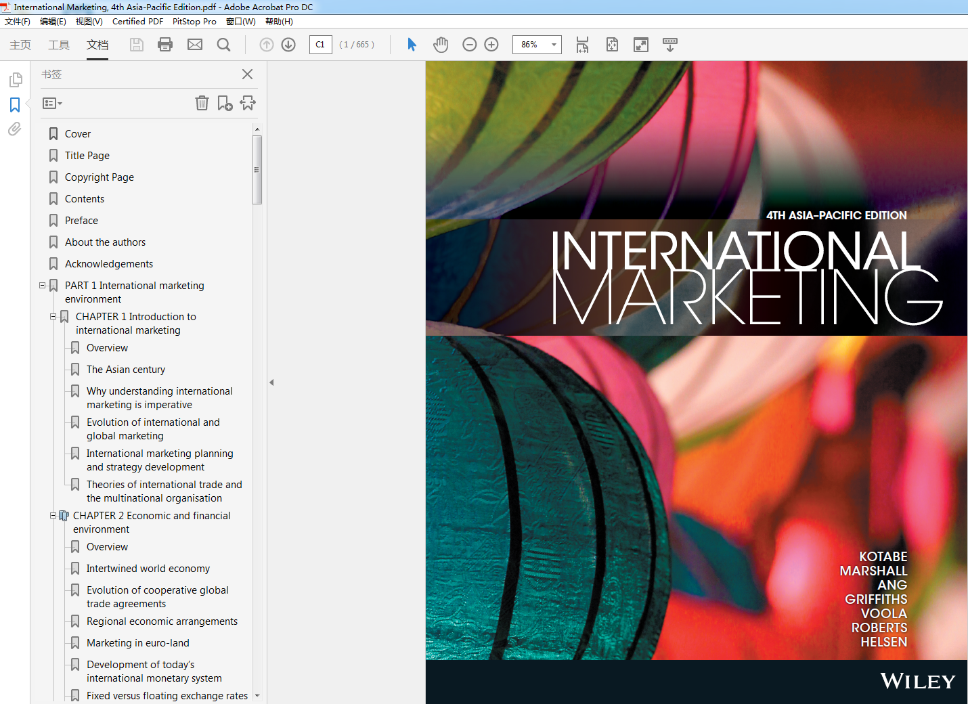Select CHAPTER 2 Economic and financial environment
This screenshot has height=704, width=968.
click(x=152, y=523)
